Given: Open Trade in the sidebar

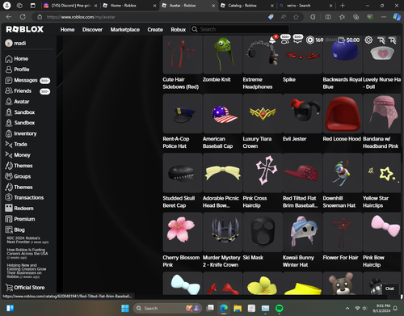Looking at the screenshot, I should 16,145.
